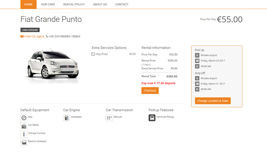Click the Extra Services Options heading

click(109, 48)
